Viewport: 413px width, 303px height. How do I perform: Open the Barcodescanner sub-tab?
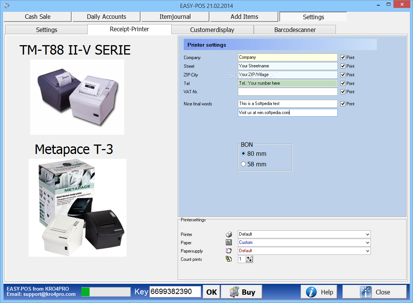295,30
